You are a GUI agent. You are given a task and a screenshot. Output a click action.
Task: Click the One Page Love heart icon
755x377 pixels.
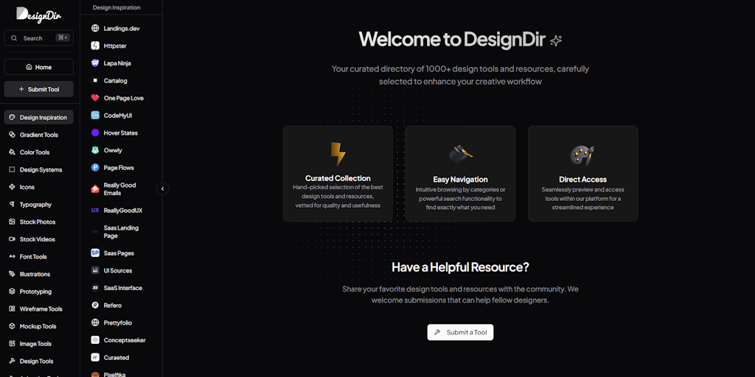click(95, 98)
